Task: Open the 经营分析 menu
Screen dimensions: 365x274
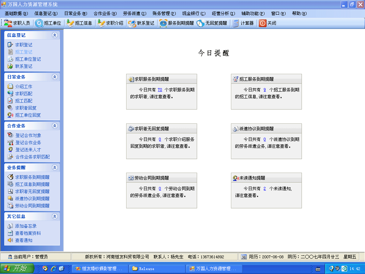Action: coord(223,14)
